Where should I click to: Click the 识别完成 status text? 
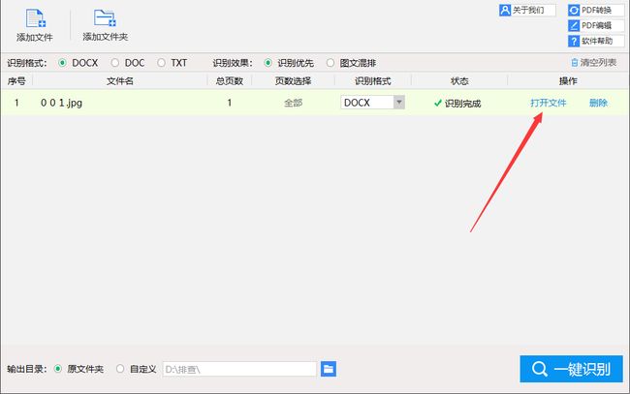click(x=462, y=104)
